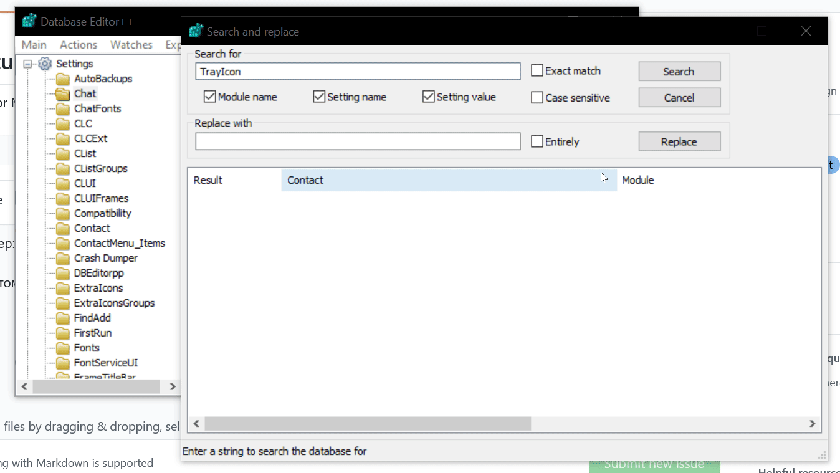The height and width of the screenshot is (473, 840).
Task: Click the Search button
Action: pos(679,72)
